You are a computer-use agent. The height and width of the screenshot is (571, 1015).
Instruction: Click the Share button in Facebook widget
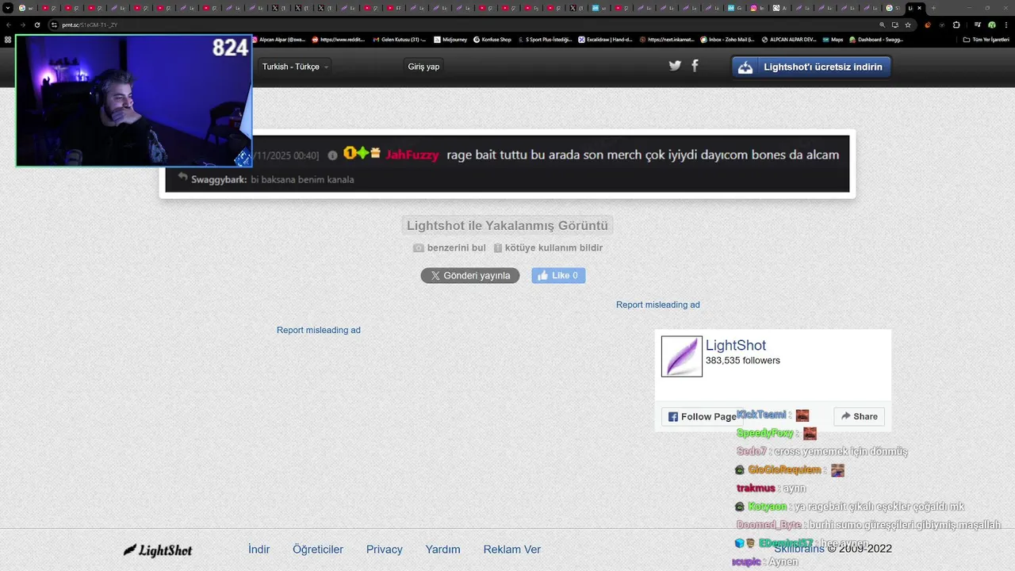(x=860, y=416)
